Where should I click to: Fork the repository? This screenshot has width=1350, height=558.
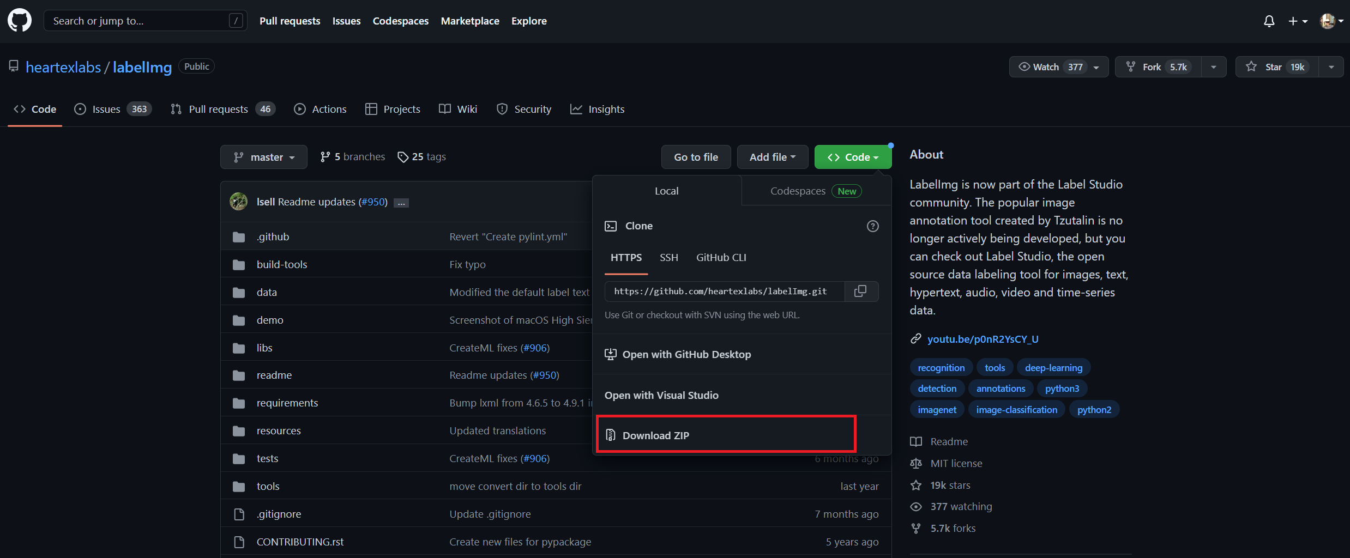[1159, 67]
